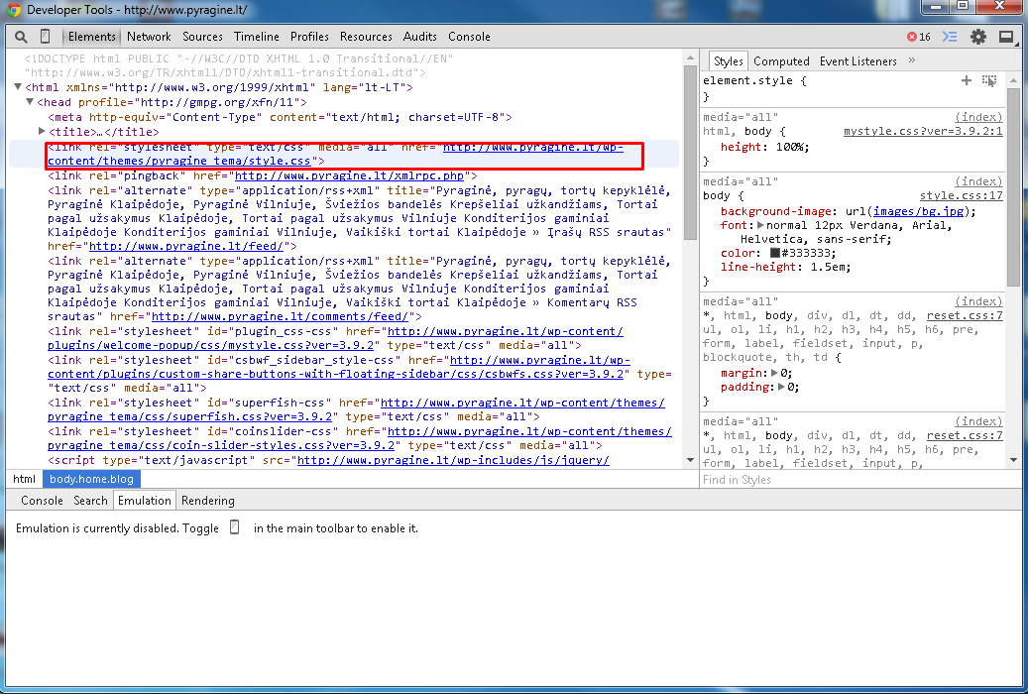
Task: Expand the title element
Action: pos(42,131)
